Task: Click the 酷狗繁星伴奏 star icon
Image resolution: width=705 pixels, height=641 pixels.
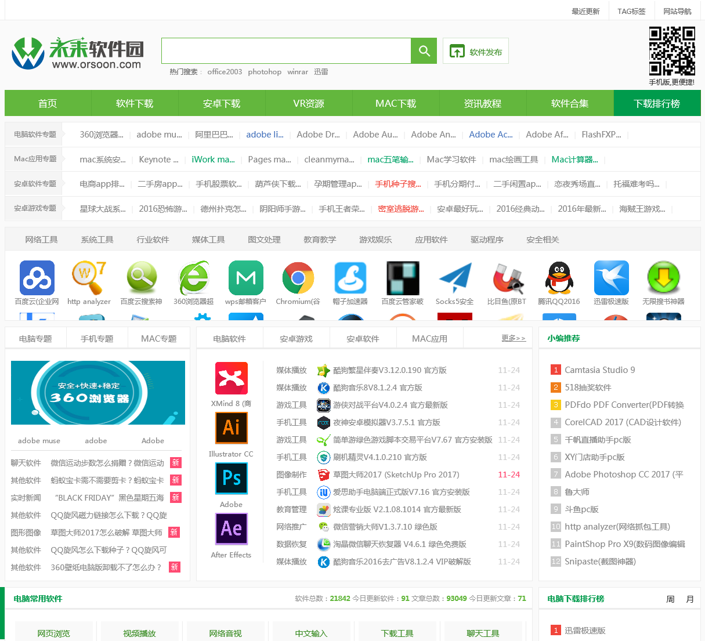Action: (323, 370)
